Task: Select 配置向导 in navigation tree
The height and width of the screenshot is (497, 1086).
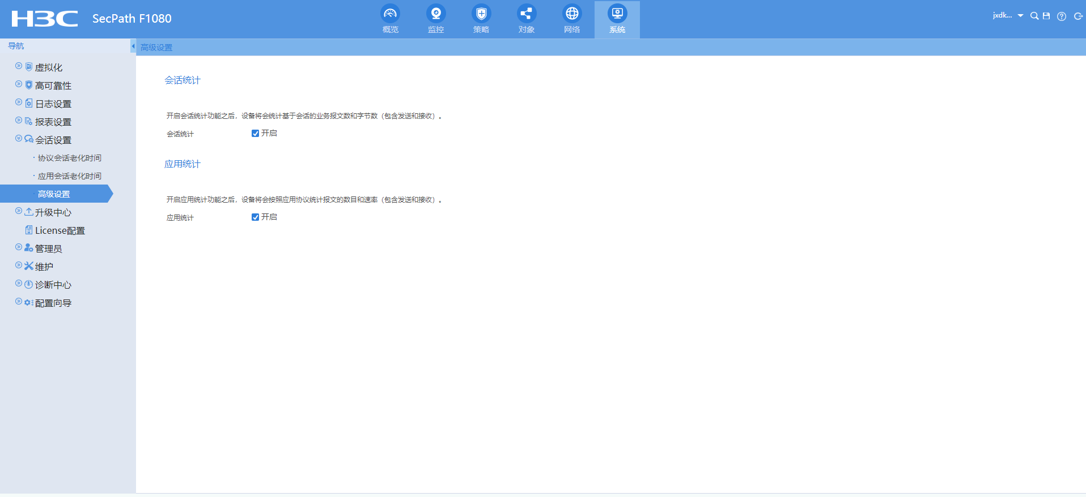Action: click(53, 303)
